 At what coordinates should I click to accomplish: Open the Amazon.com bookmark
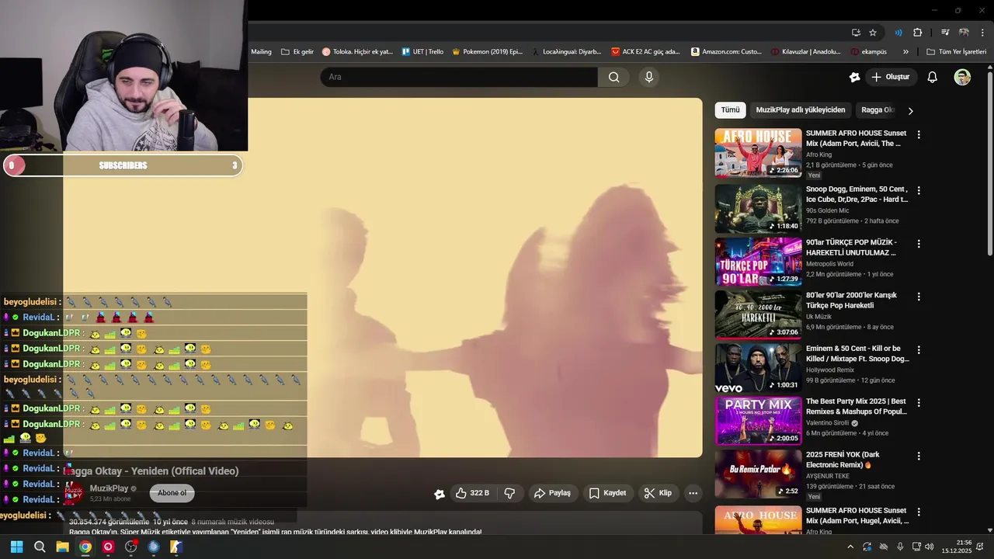click(x=726, y=52)
